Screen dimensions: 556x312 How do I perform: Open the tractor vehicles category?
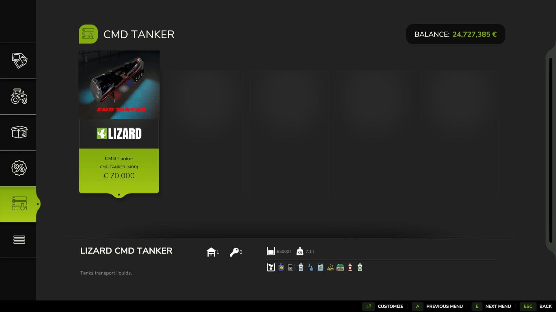[x=19, y=96]
